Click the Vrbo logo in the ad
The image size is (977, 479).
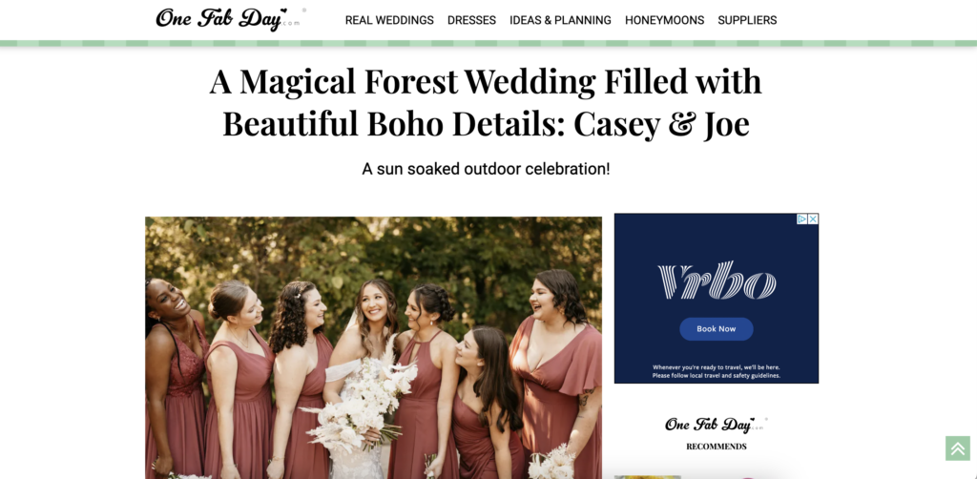click(x=717, y=281)
